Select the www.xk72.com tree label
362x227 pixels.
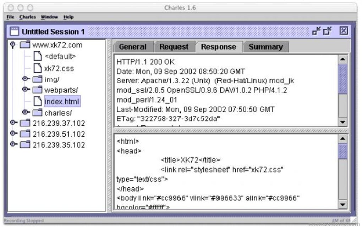click(57, 45)
